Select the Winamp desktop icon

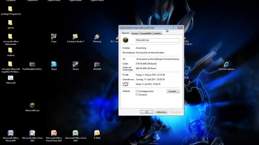pos(97,37)
